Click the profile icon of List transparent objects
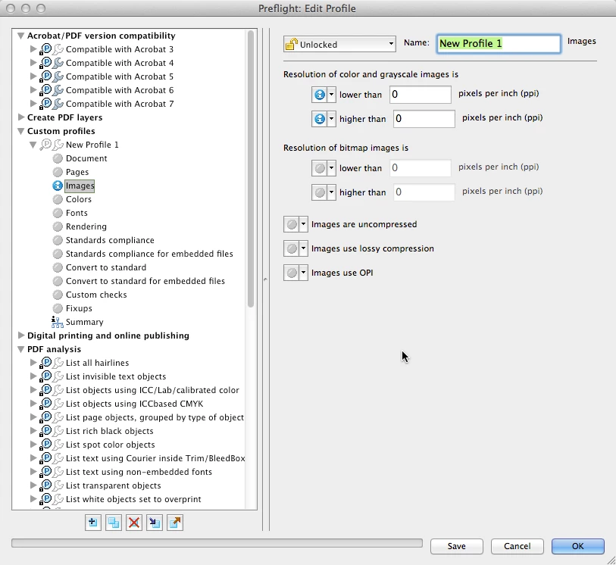This screenshot has width=616, height=565. click(x=45, y=485)
